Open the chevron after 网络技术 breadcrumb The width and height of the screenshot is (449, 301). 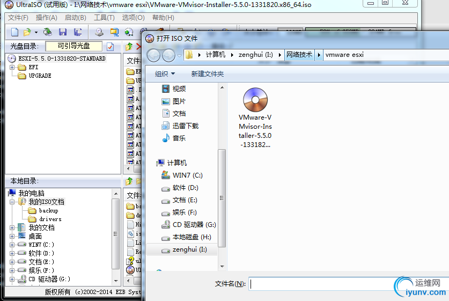click(x=319, y=55)
